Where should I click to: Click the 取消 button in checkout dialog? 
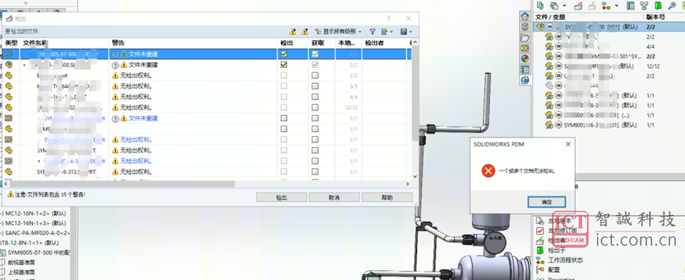click(x=334, y=198)
